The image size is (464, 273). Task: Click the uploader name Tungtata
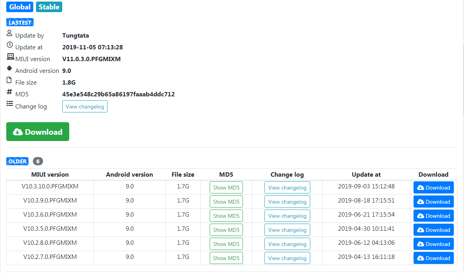[x=76, y=36]
